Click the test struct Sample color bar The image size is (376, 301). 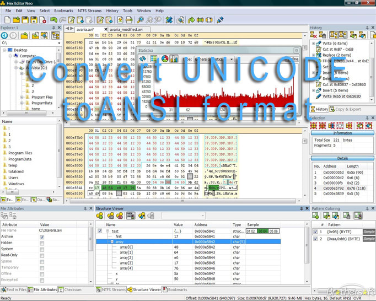point(263,231)
